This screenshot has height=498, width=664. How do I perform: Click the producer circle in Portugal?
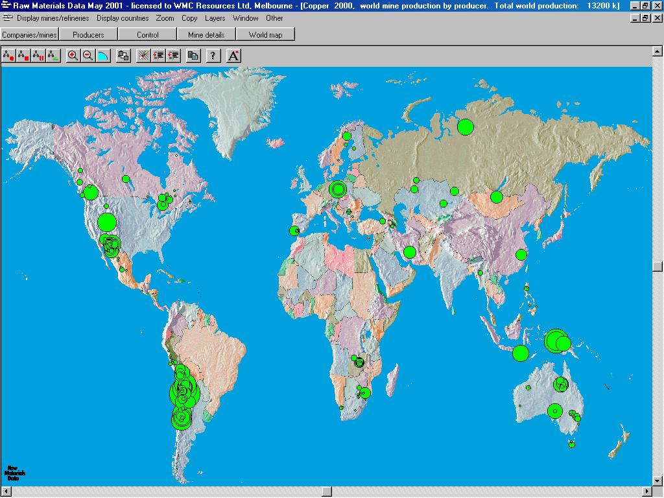click(294, 231)
